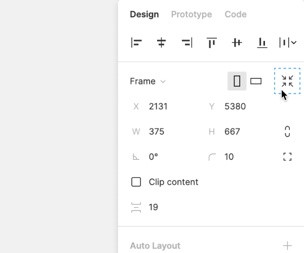Image resolution: width=304 pixels, height=253 pixels.
Task: Align selection to bottom edge
Action: [262, 43]
